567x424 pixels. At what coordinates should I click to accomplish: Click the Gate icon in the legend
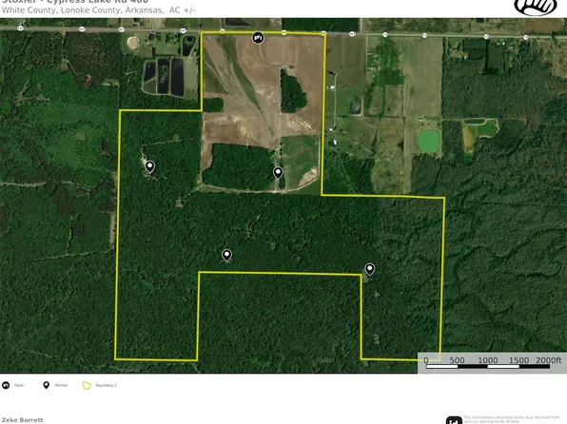[x=6, y=385]
